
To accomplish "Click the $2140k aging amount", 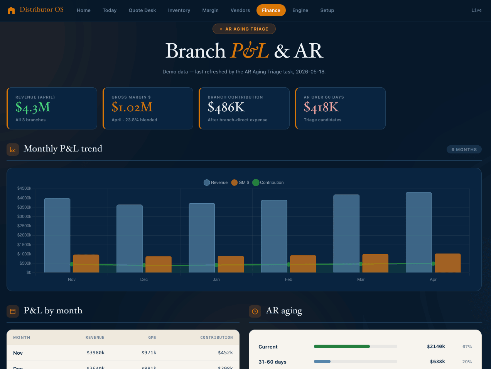I will pyautogui.click(x=436, y=347).
